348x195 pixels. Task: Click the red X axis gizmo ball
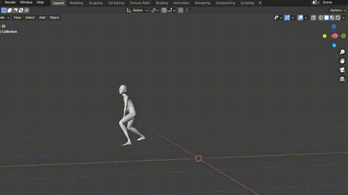click(335, 36)
